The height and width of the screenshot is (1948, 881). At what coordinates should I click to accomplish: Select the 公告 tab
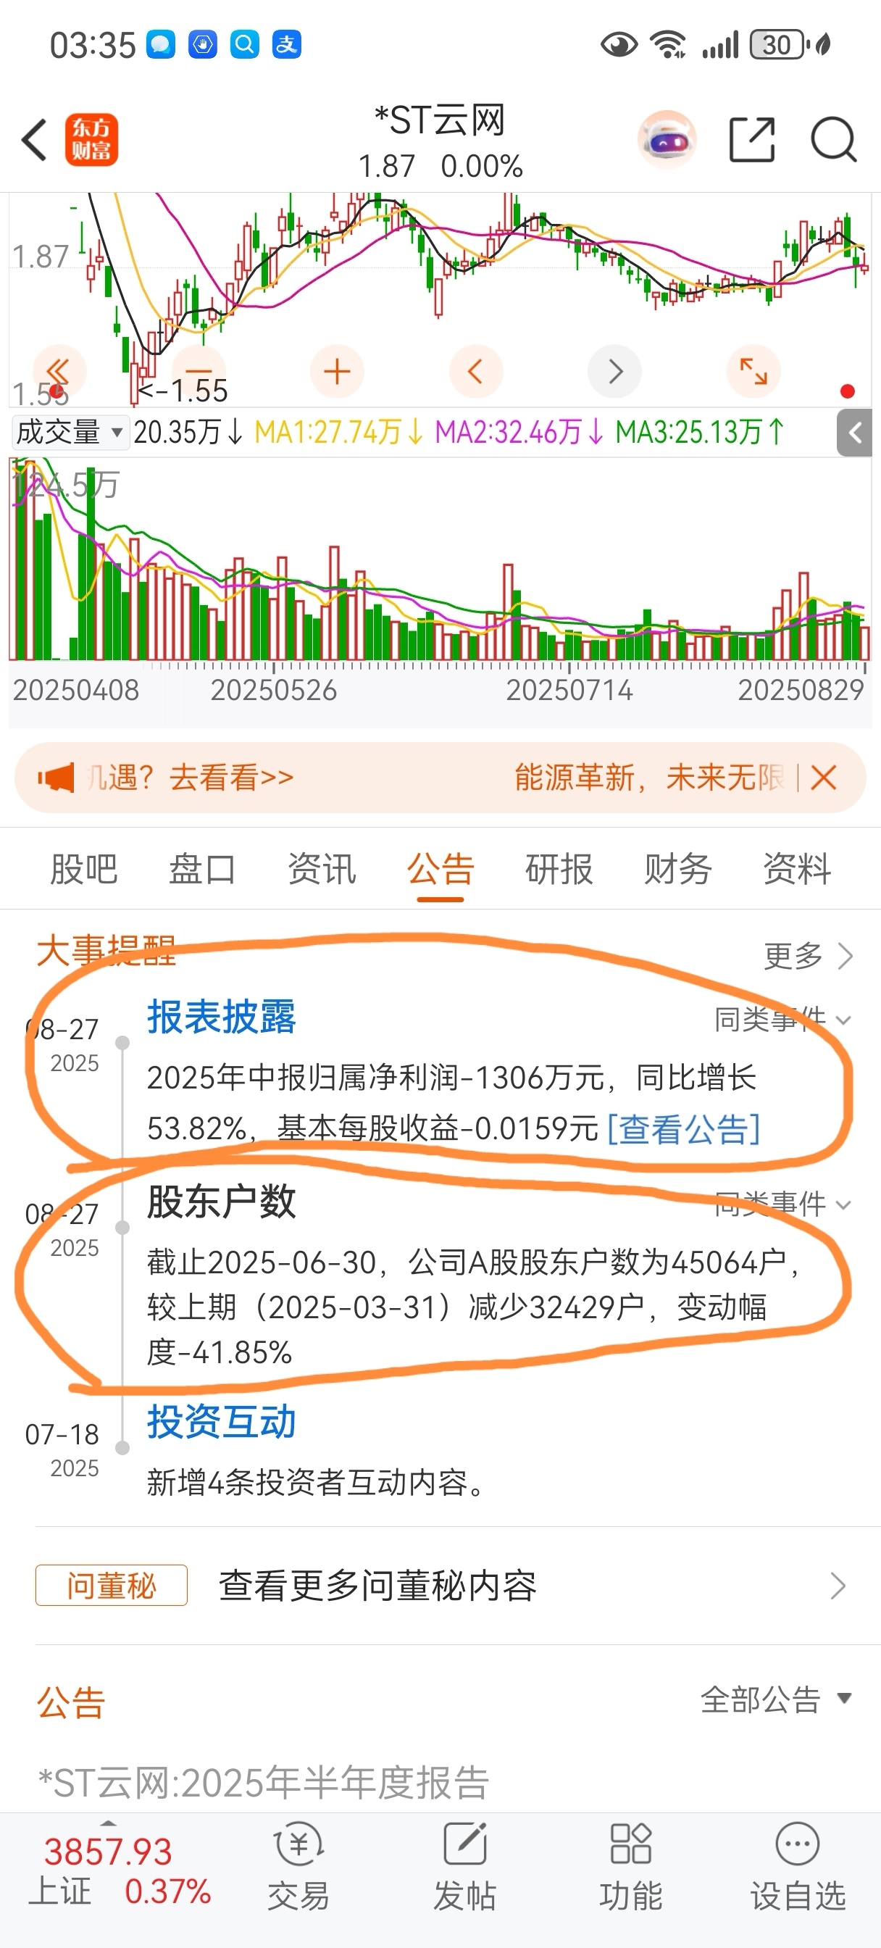(x=440, y=868)
